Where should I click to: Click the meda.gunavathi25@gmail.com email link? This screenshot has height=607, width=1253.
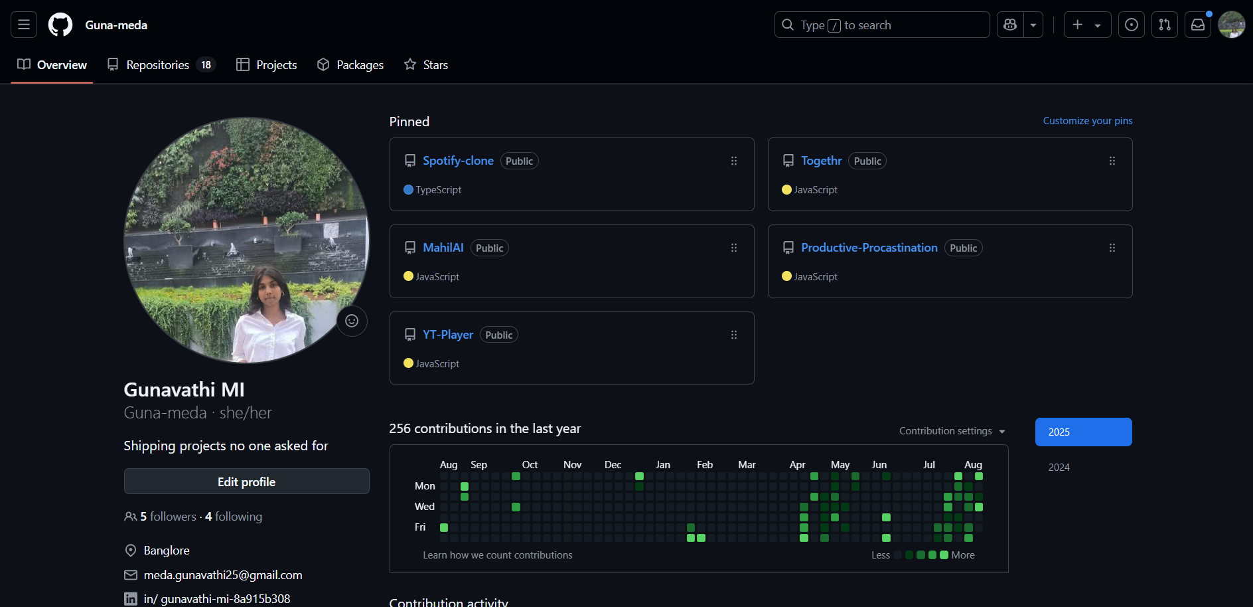click(223, 575)
